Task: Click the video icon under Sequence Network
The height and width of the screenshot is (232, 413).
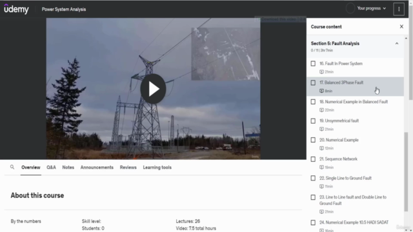Action: (x=321, y=168)
